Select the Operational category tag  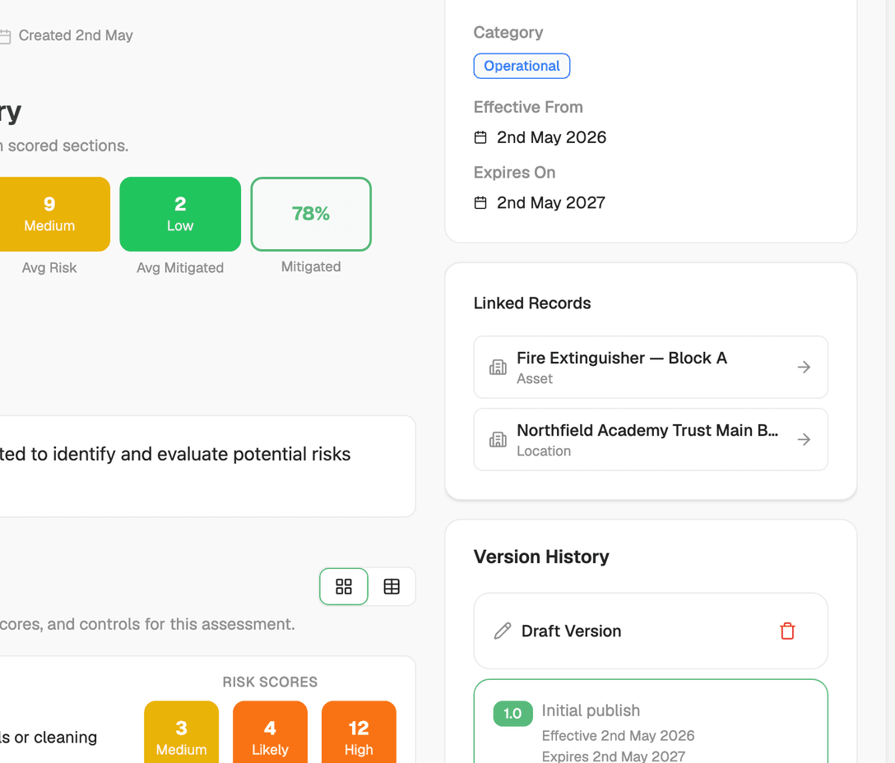coord(522,67)
